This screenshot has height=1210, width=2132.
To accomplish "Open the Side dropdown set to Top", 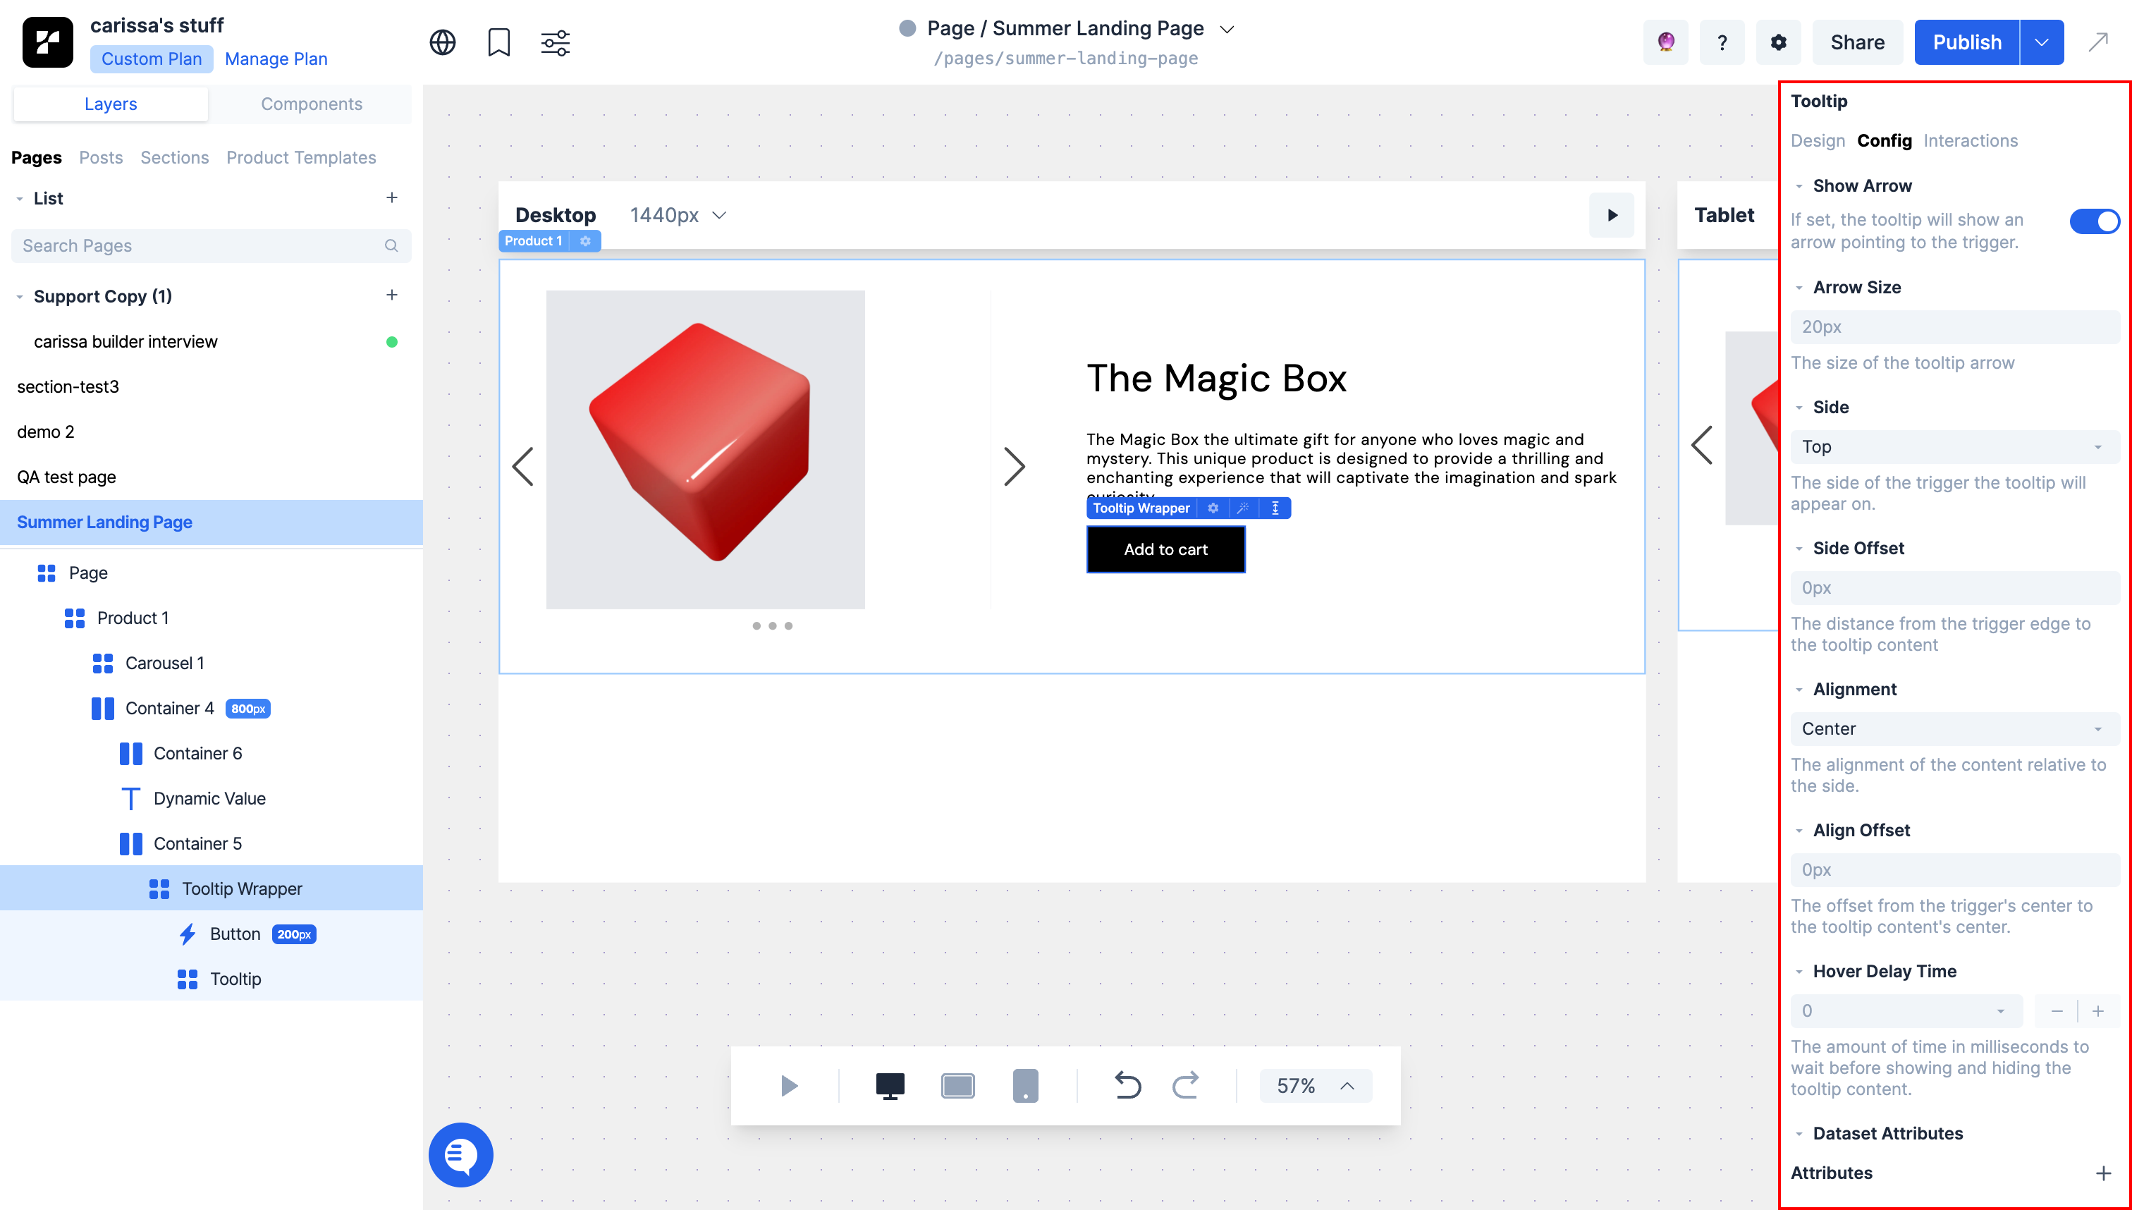I will (1954, 447).
